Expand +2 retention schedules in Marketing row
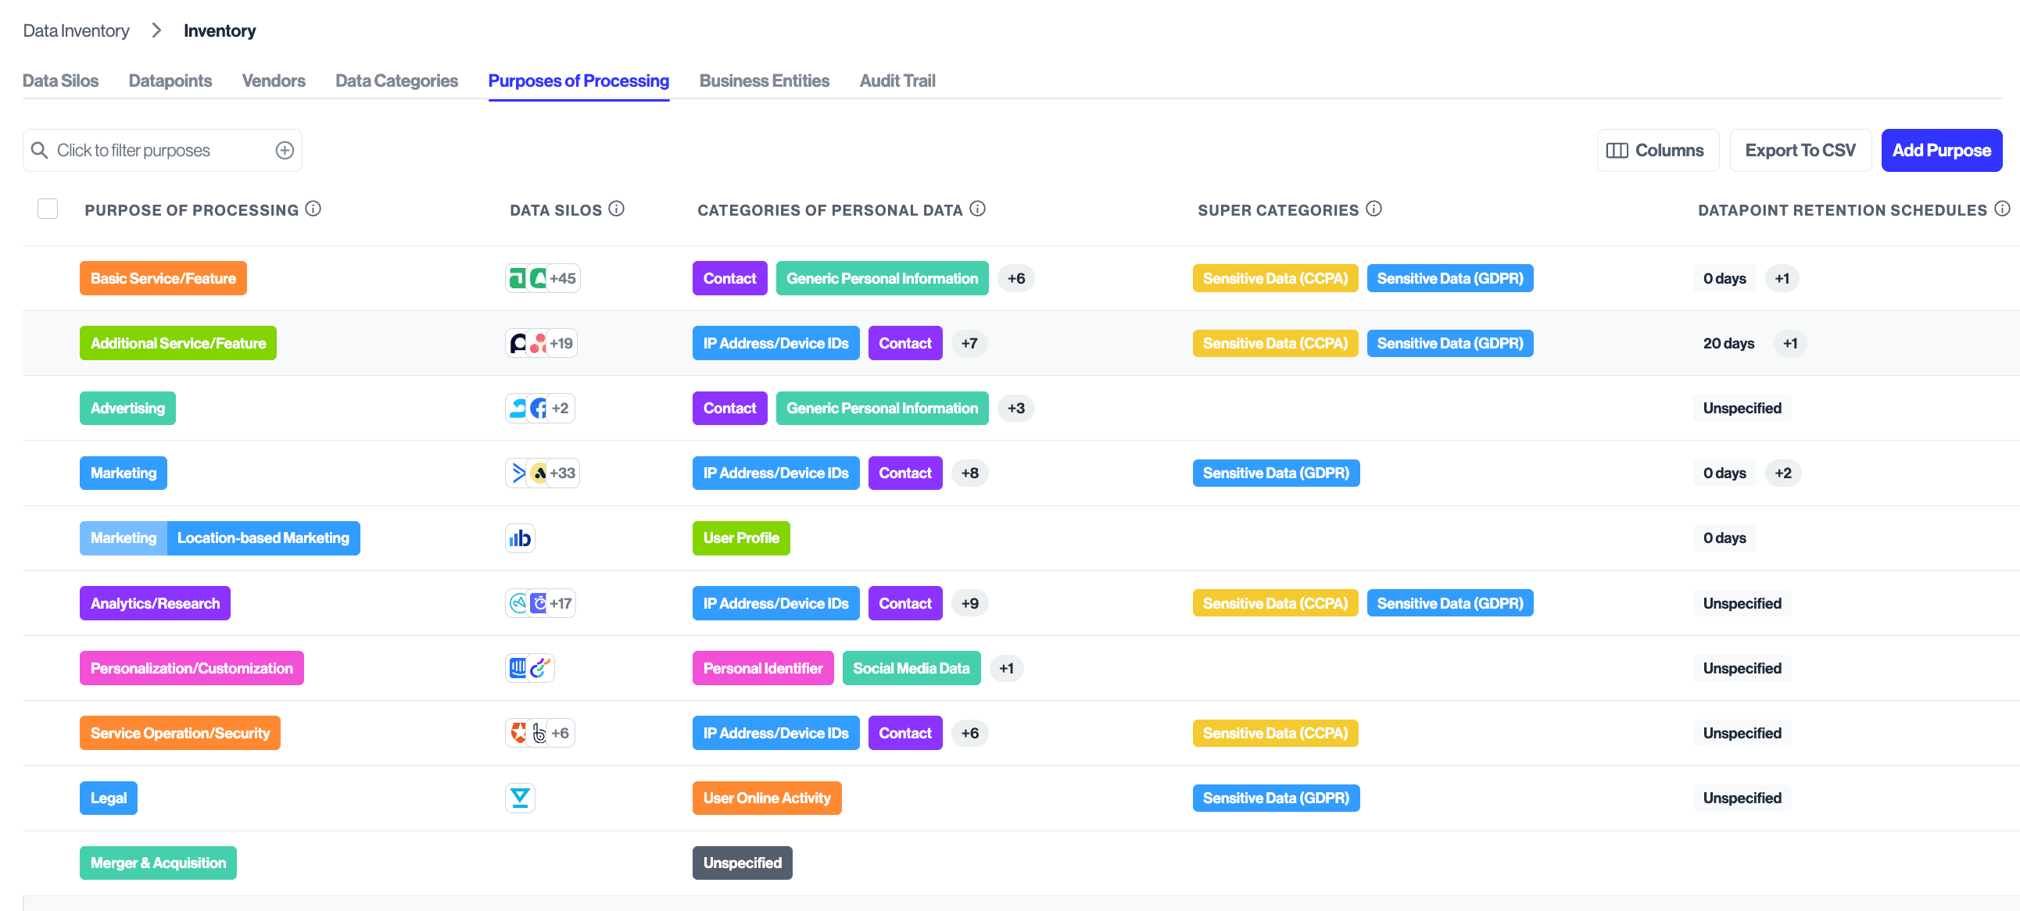 tap(1782, 473)
